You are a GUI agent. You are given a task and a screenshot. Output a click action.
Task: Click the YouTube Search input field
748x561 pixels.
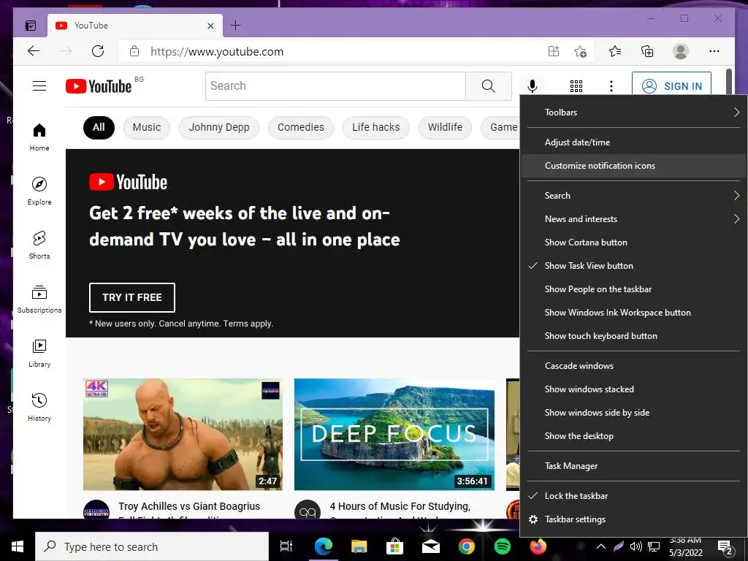335,86
